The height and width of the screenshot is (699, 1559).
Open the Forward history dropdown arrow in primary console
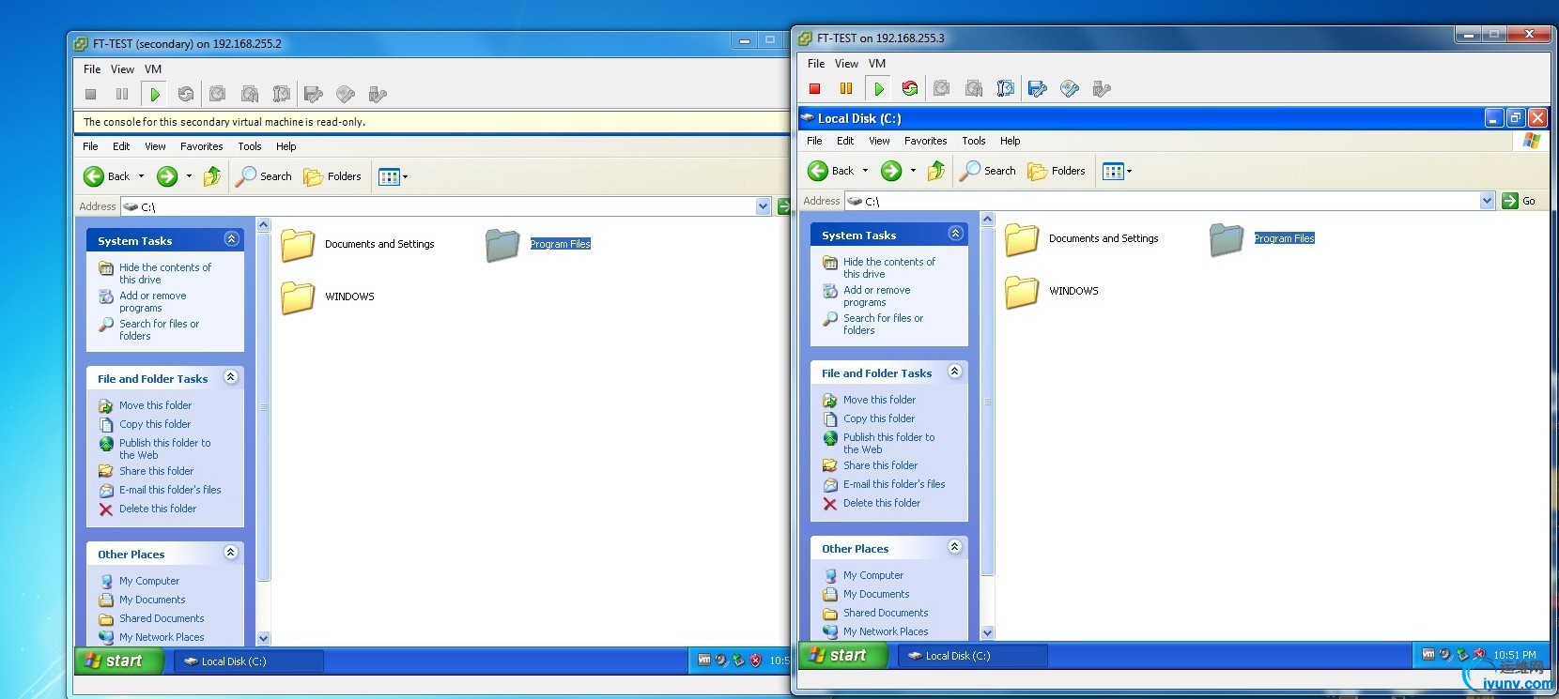(913, 171)
